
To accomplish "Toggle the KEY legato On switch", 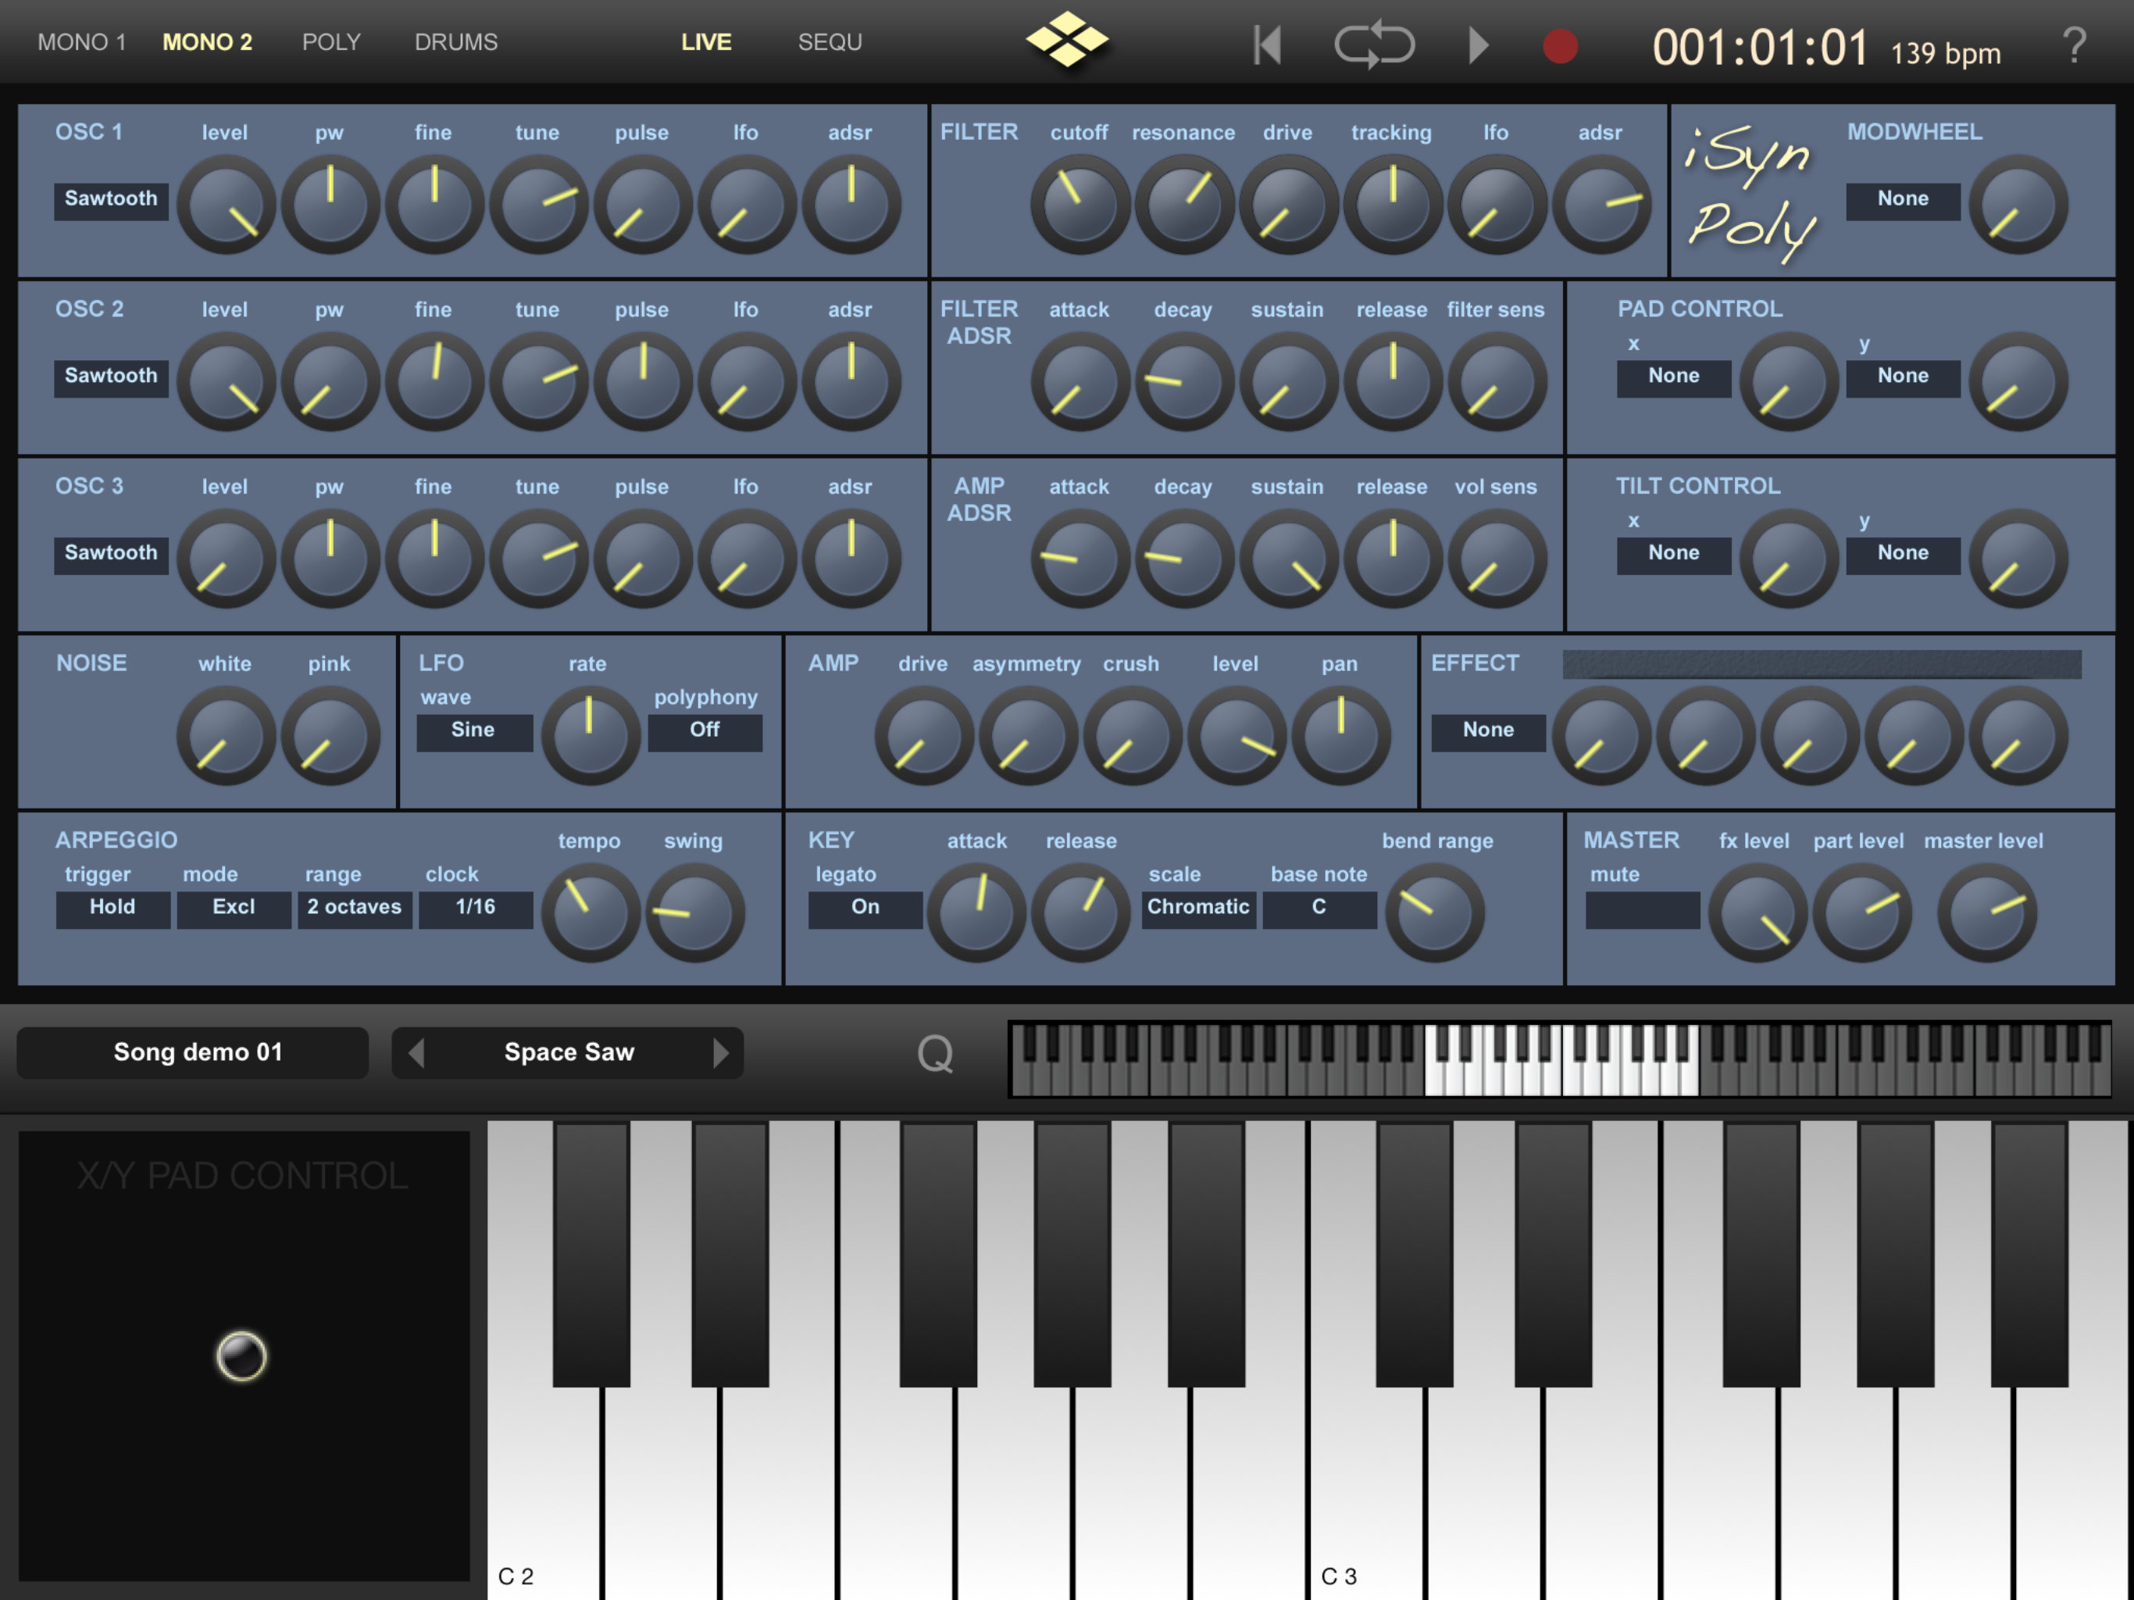I will (865, 907).
